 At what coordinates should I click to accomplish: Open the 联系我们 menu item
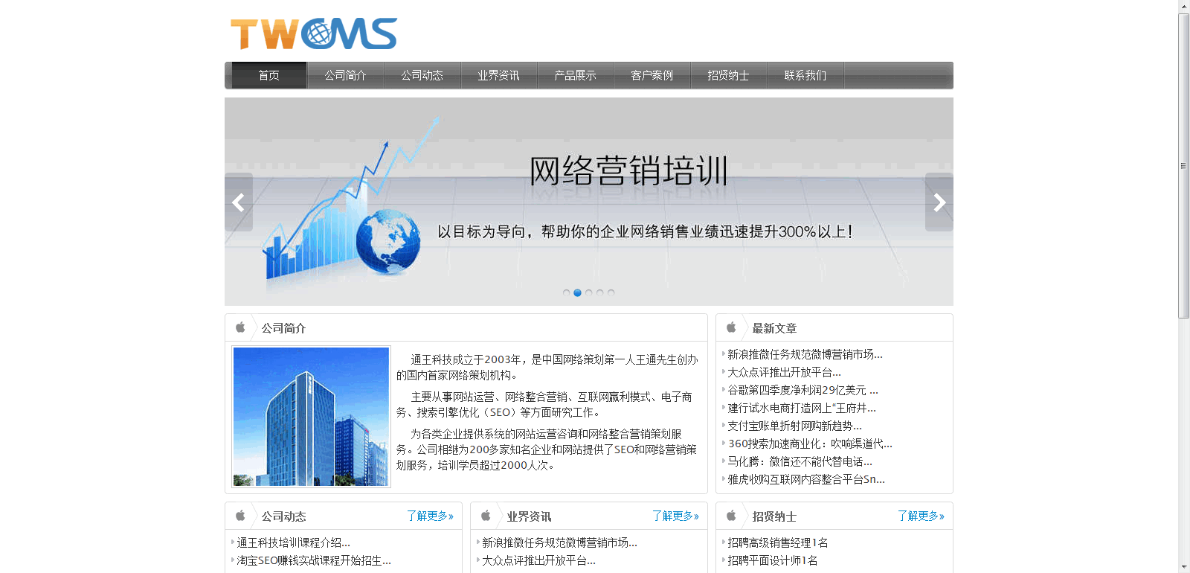pos(805,75)
